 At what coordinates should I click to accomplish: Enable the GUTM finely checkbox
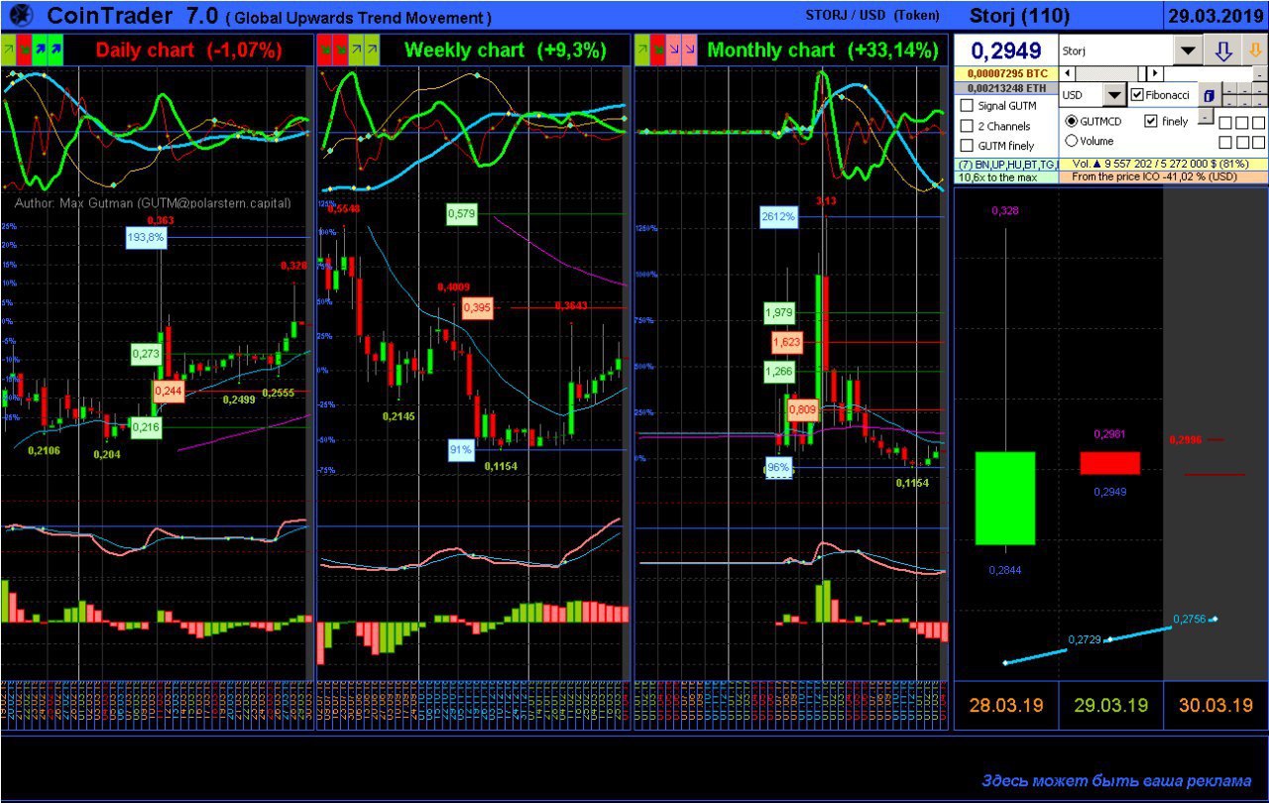[x=967, y=146]
